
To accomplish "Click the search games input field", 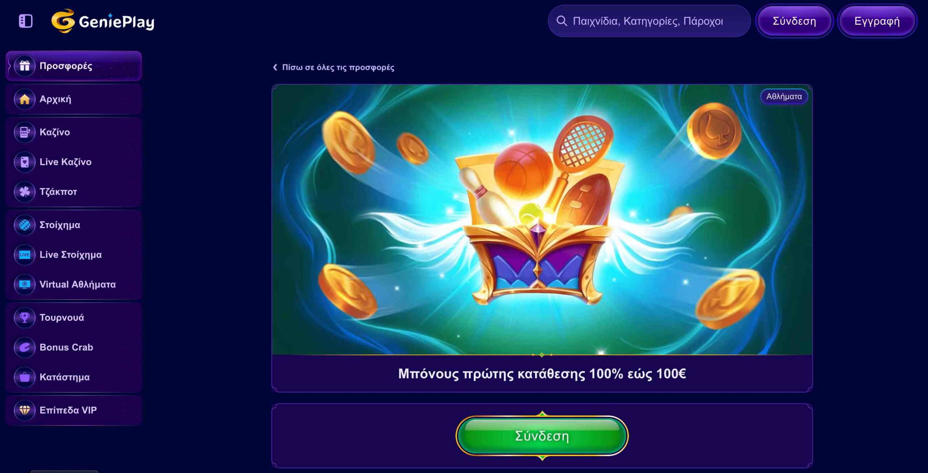I will [649, 21].
